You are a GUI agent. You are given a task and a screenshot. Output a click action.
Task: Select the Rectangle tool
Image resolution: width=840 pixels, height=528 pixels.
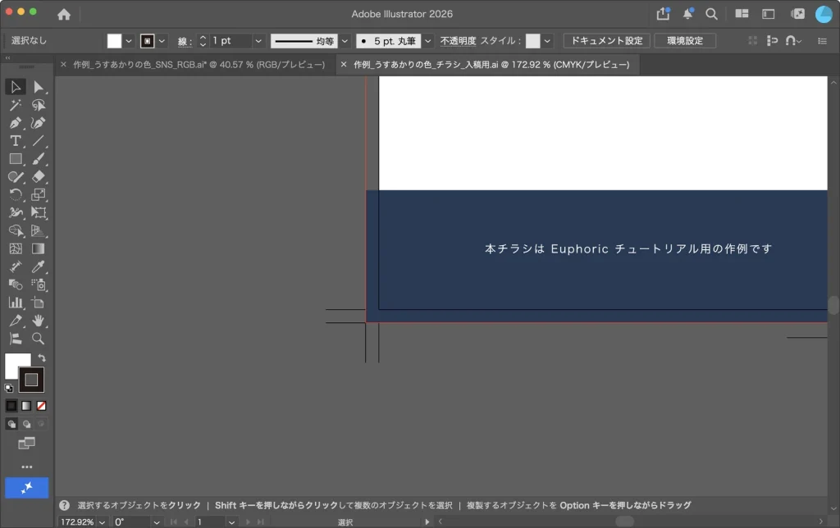point(16,159)
